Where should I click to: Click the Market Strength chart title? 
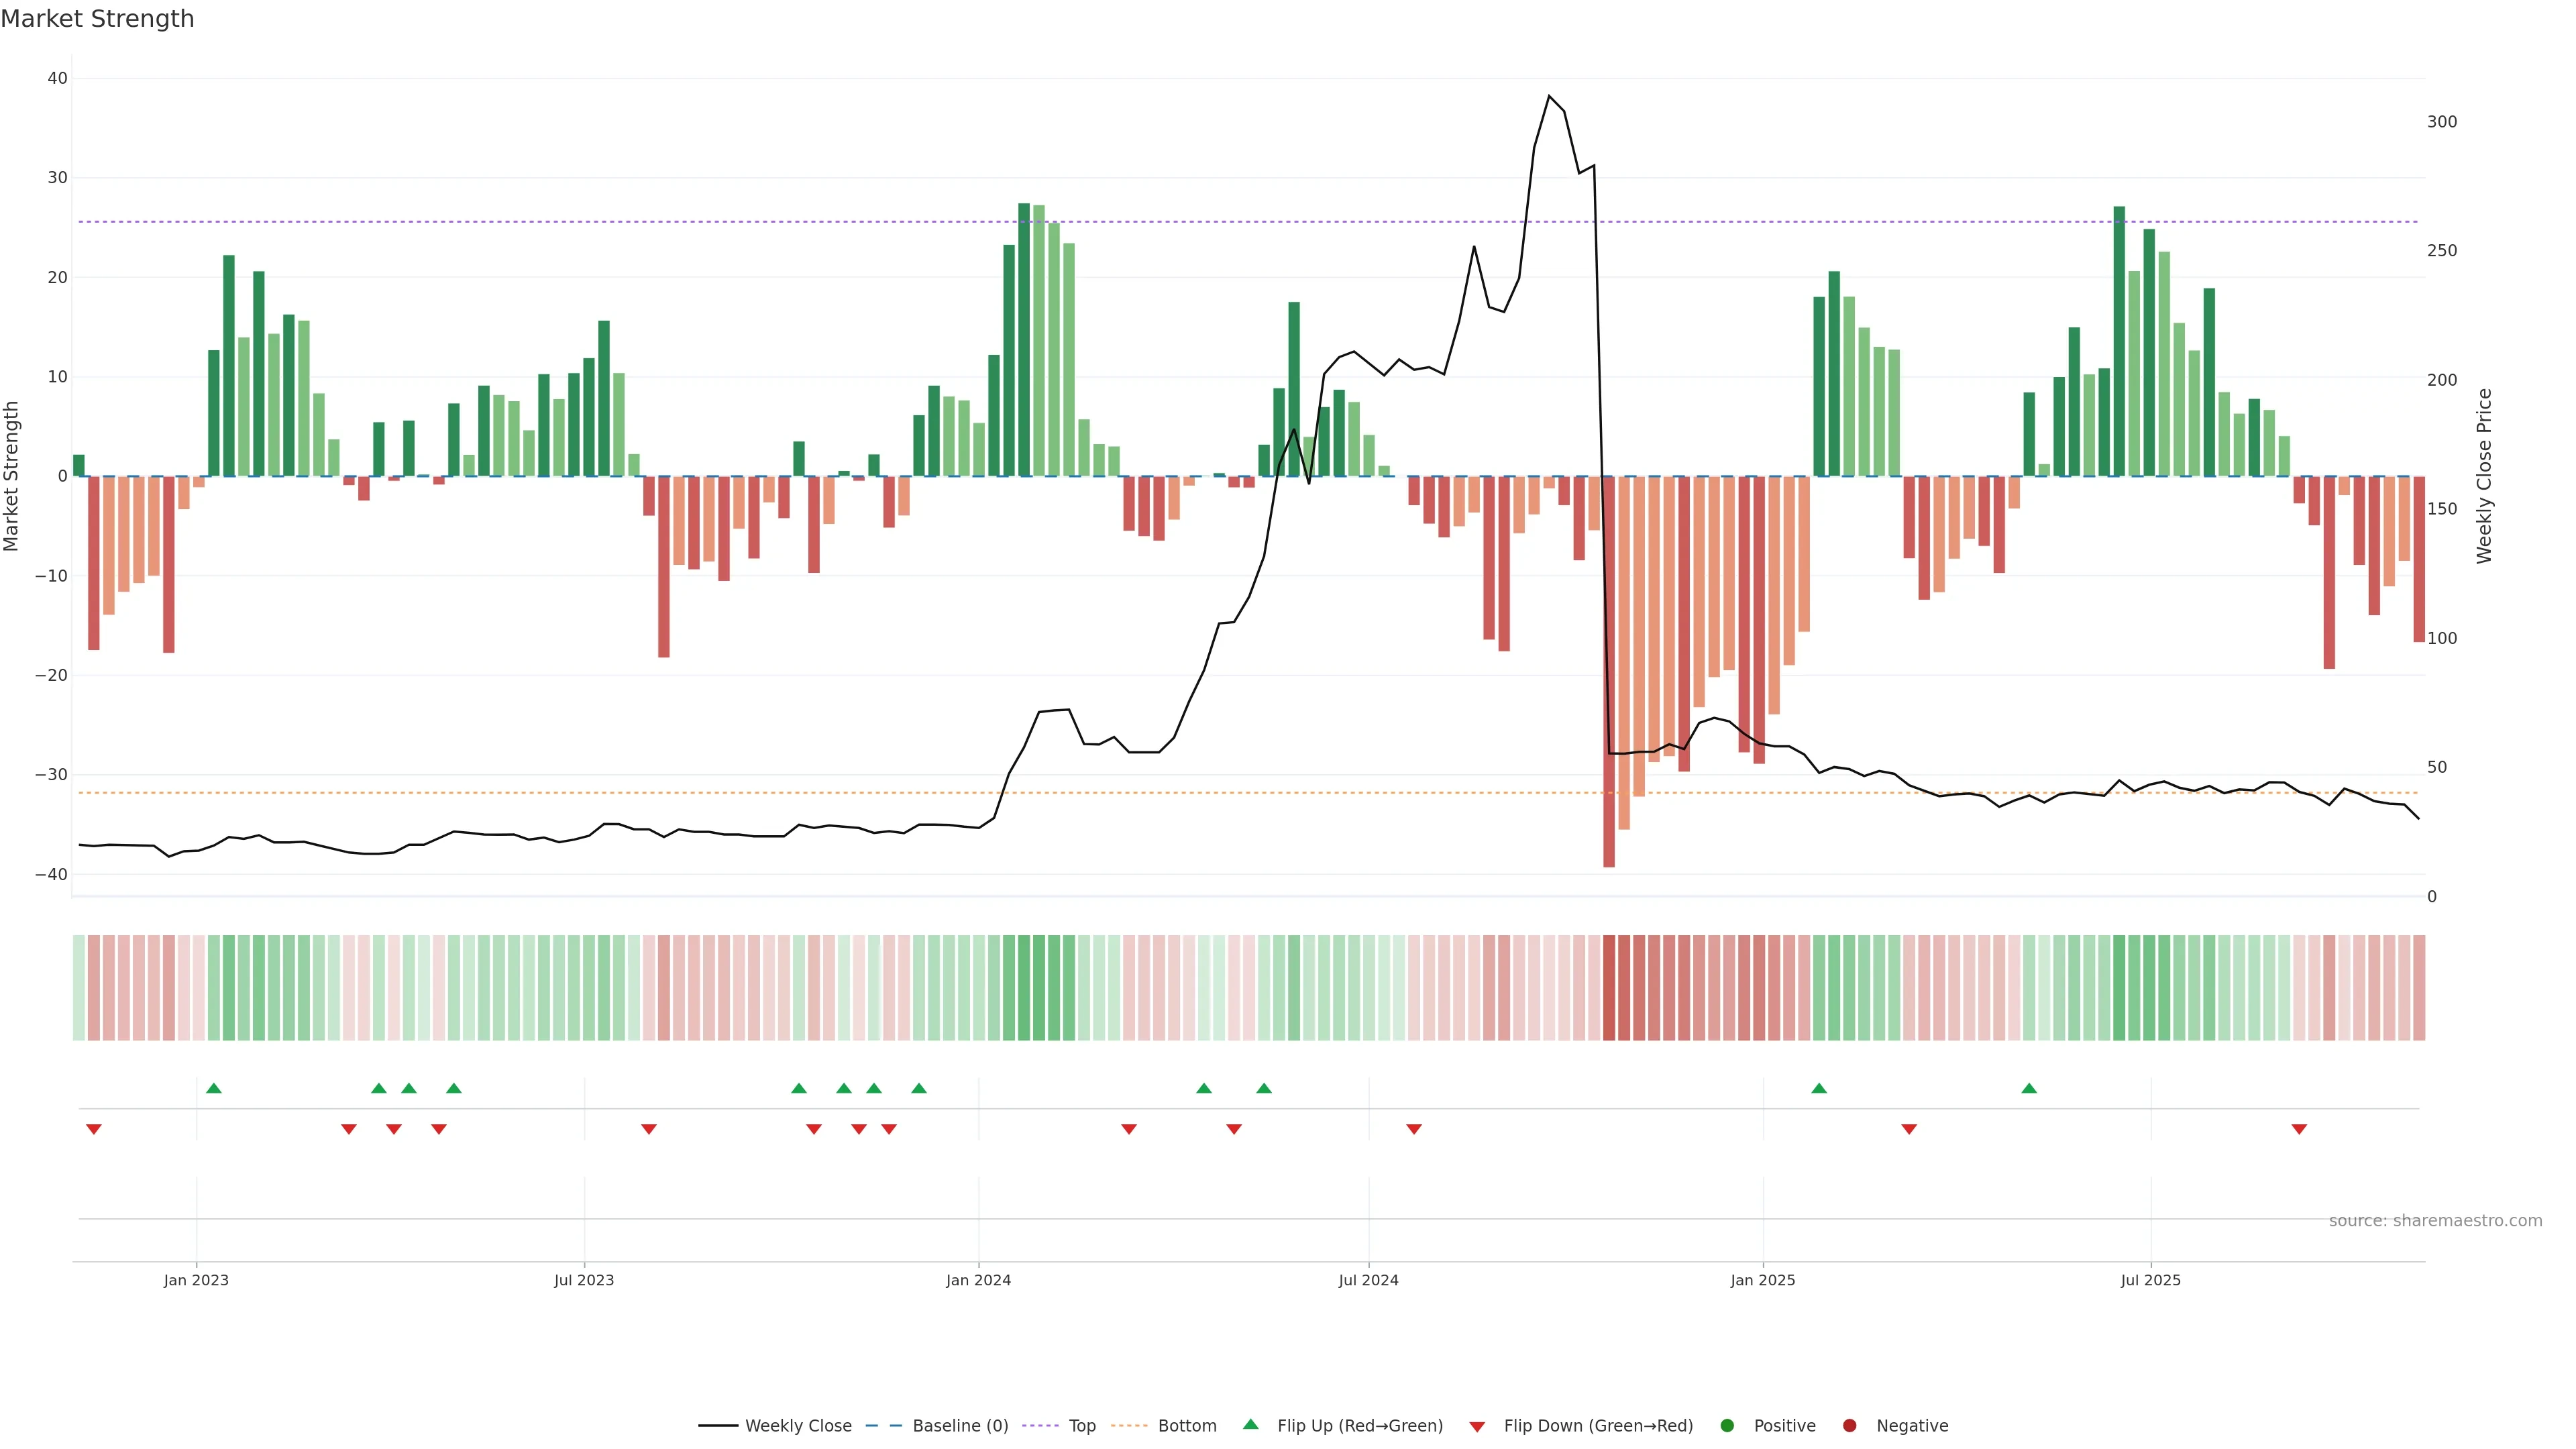pyautogui.click(x=97, y=19)
